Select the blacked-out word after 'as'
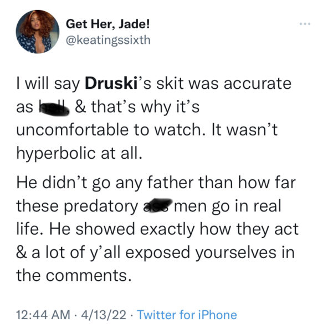Viewport: 328px width, 333px height. point(54,107)
